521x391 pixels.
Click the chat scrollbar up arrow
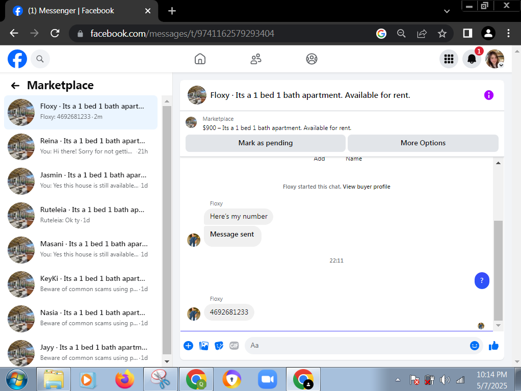point(498,163)
